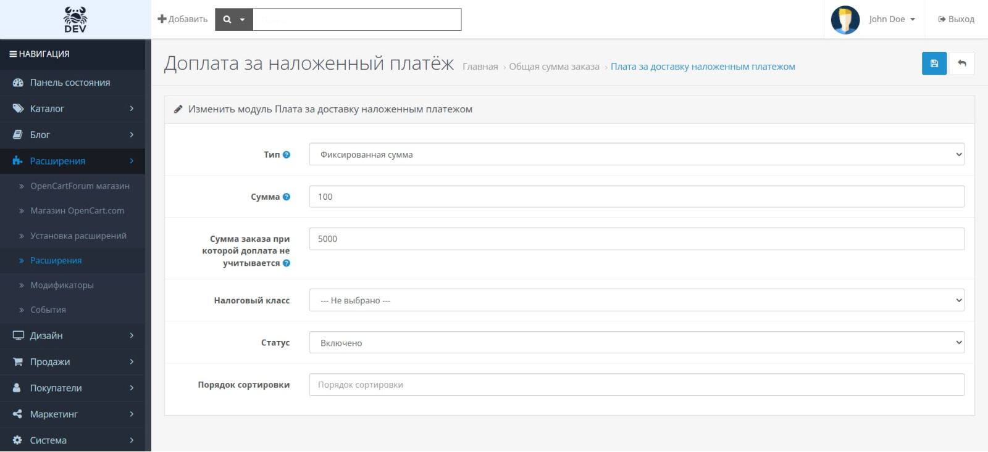Expand the Каталог sidebar menu
Image resolution: width=988 pixels, height=452 pixels.
click(x=72, y=109)
